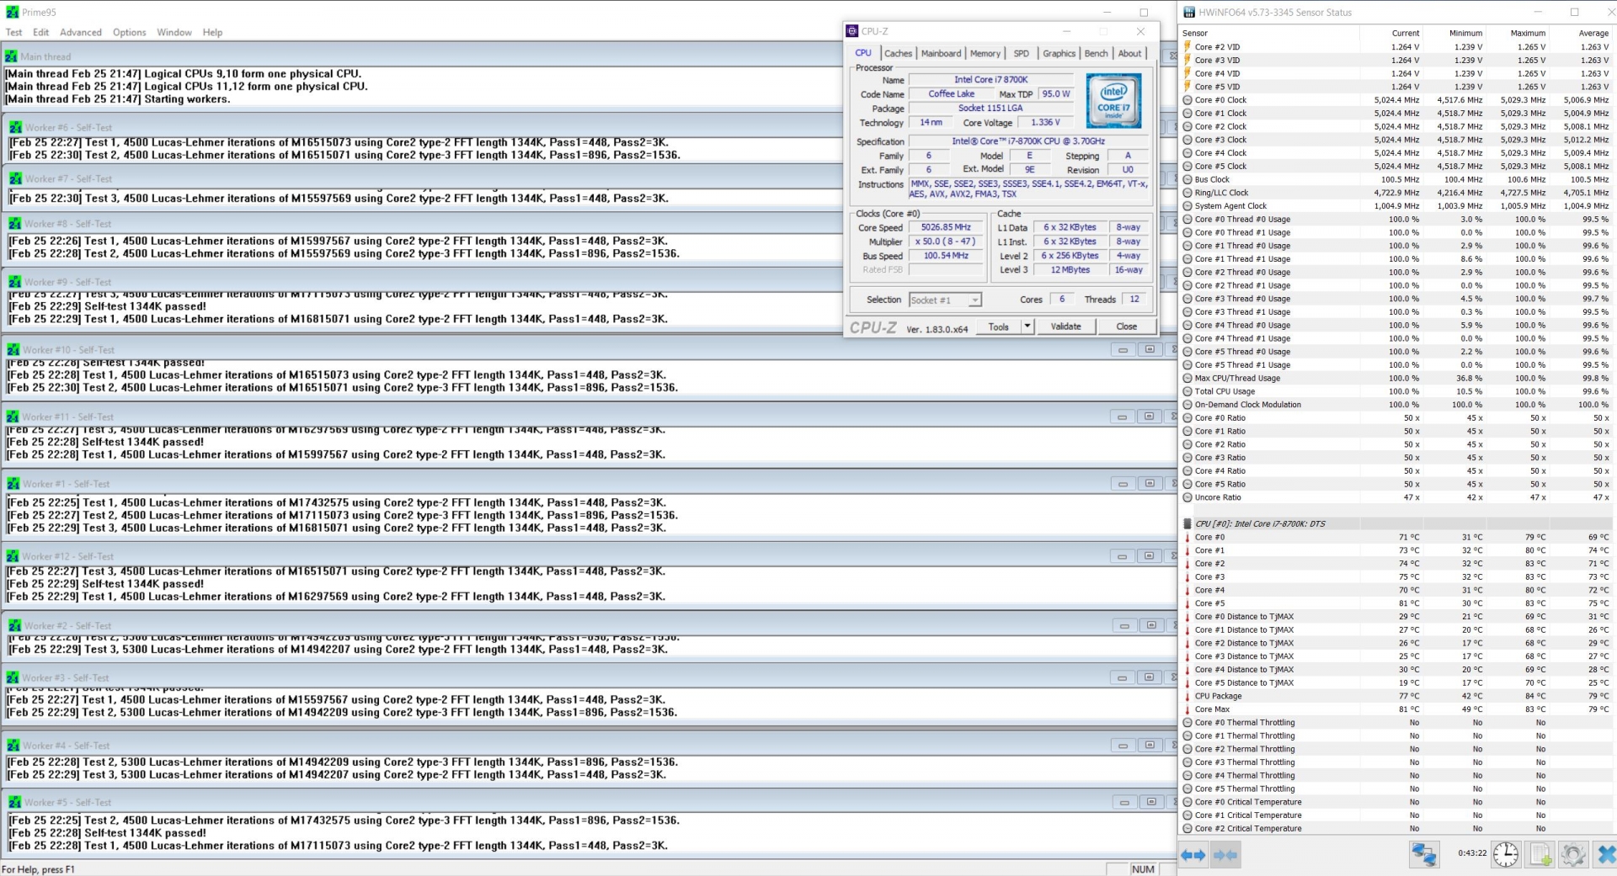Click the expand sensor columns arrows icon
This screenshot has width=1617, height=876.
pyautogui.click(x=1193, y=855)
